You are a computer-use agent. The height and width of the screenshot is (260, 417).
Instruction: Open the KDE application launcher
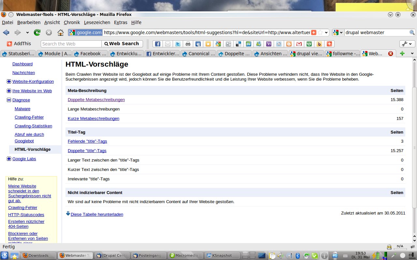(5, 255)
